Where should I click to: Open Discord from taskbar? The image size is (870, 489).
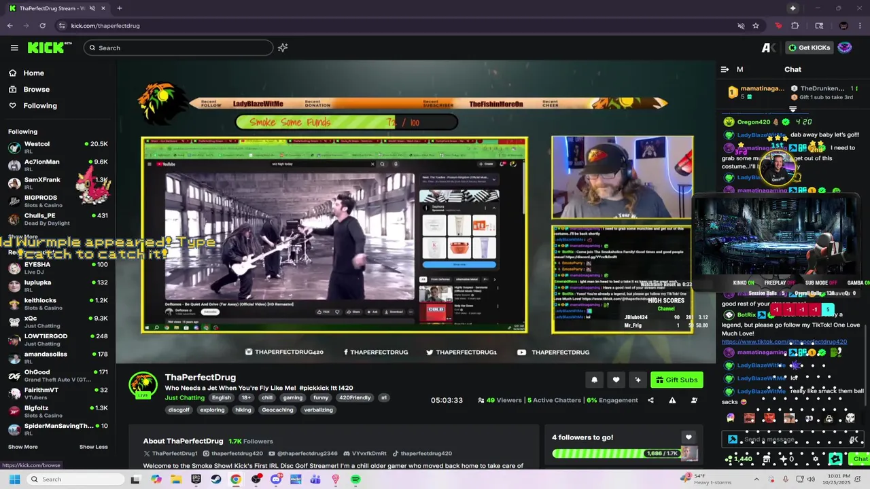276,479
